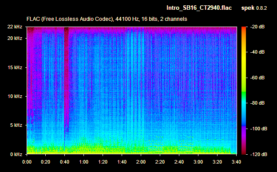
Task: Select the FLAC codec info line
Action: pos(107,19)
